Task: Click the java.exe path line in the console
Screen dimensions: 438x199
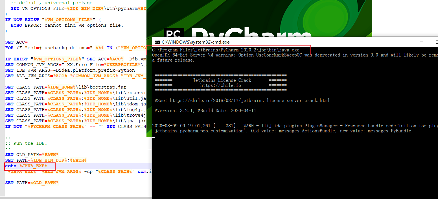Action: click(225, 50)
